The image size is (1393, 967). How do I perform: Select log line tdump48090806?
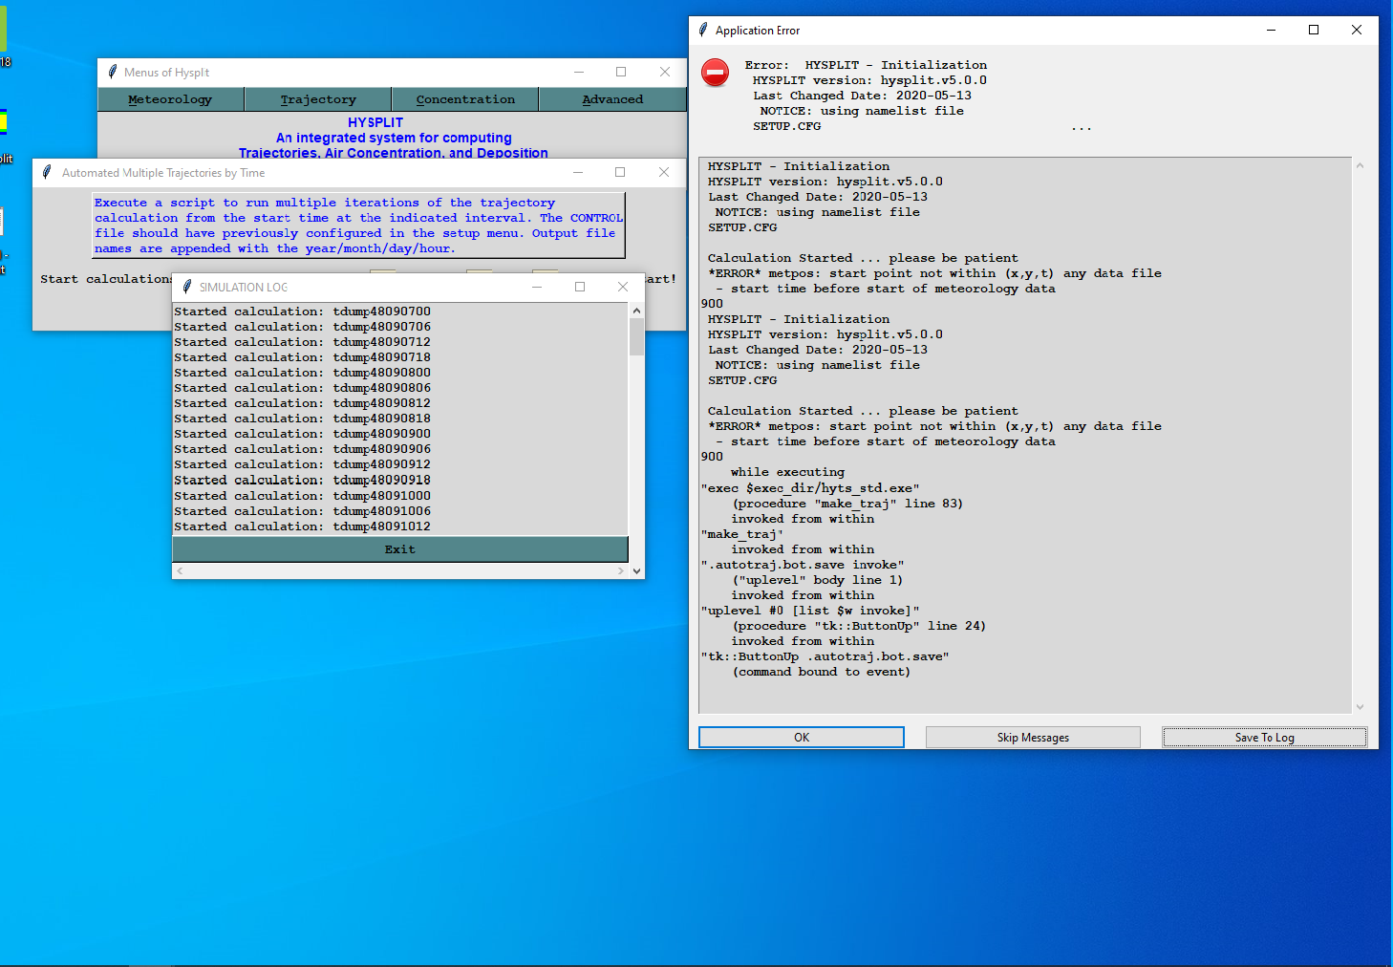pos(303,388)
